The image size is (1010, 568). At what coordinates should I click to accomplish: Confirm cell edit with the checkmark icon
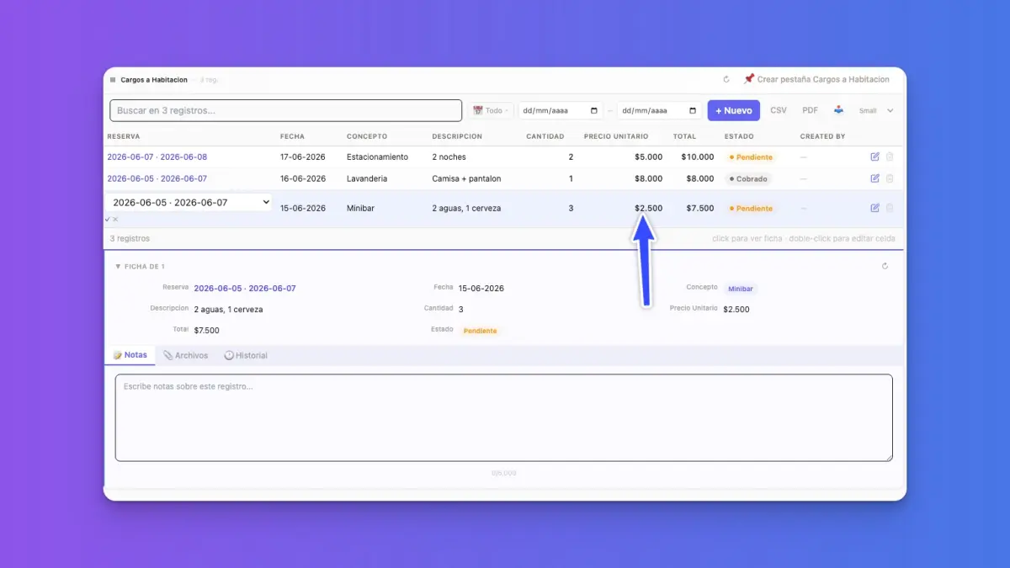[x=108, y=220]
